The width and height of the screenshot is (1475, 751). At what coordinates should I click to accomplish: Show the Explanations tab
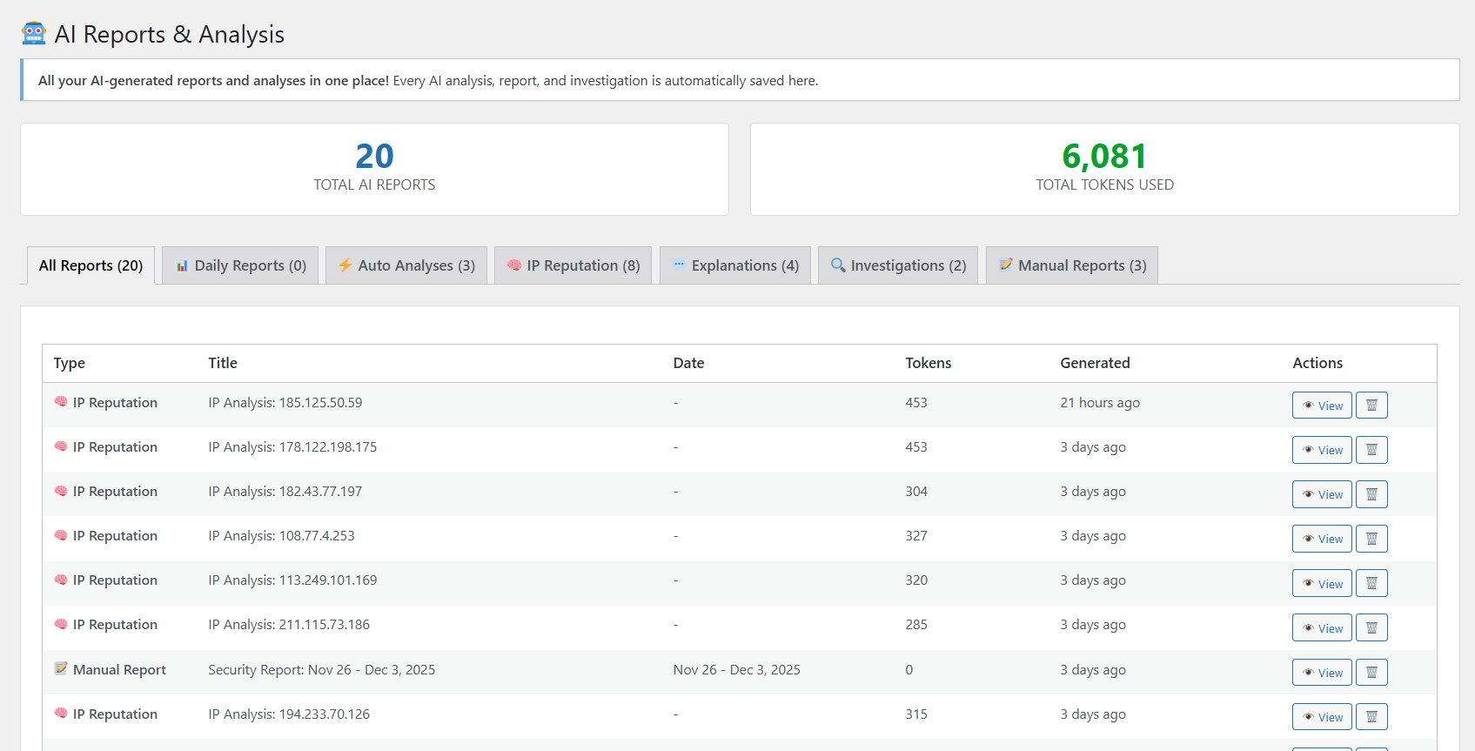pos(735,265)
